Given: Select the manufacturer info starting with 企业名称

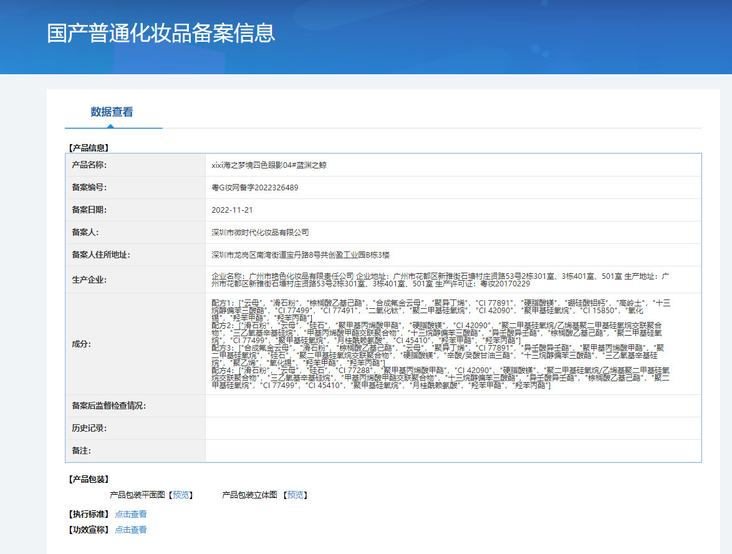Looking at the screenshot, I should click(x=440, y=279).
